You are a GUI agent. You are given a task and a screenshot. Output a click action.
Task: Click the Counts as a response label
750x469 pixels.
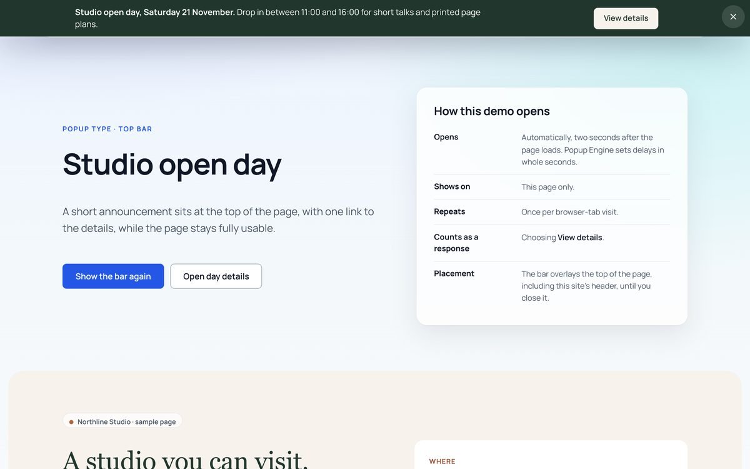(x=456, y=243)
